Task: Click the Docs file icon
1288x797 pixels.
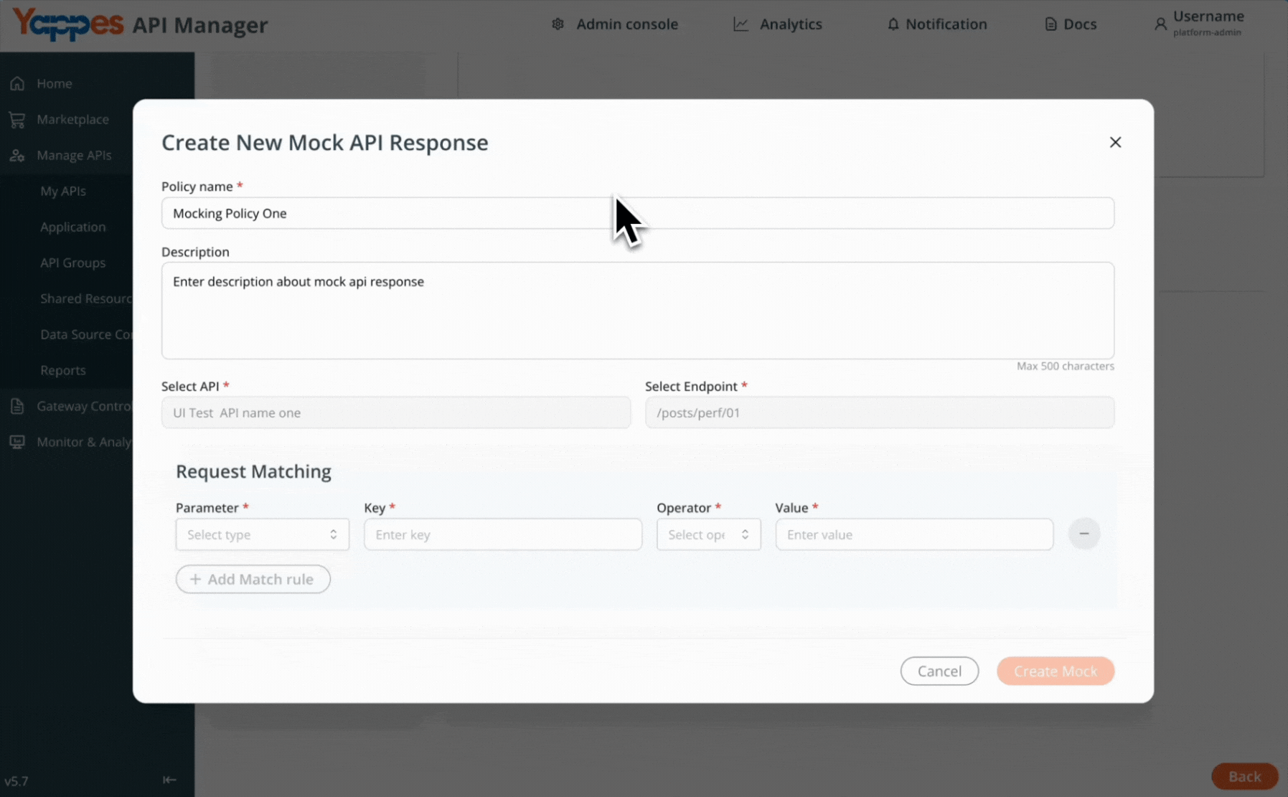Action: coord(1050,24)
